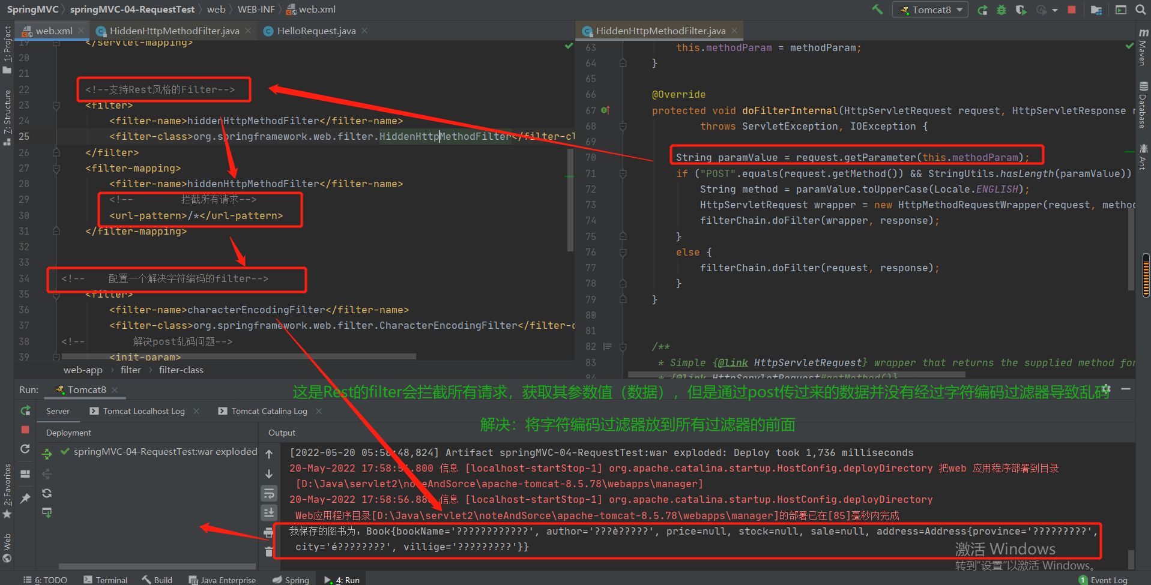The width and height of the screenshot is (1151, 585).
Task: Click the profiler run icon with clock
Action: 1042,10
